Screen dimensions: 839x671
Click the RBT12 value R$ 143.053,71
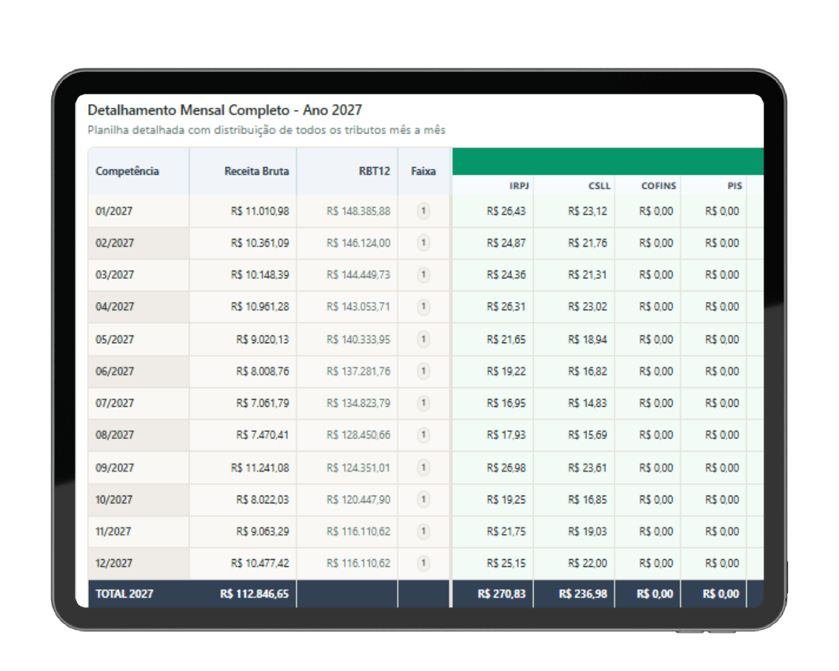359,307
